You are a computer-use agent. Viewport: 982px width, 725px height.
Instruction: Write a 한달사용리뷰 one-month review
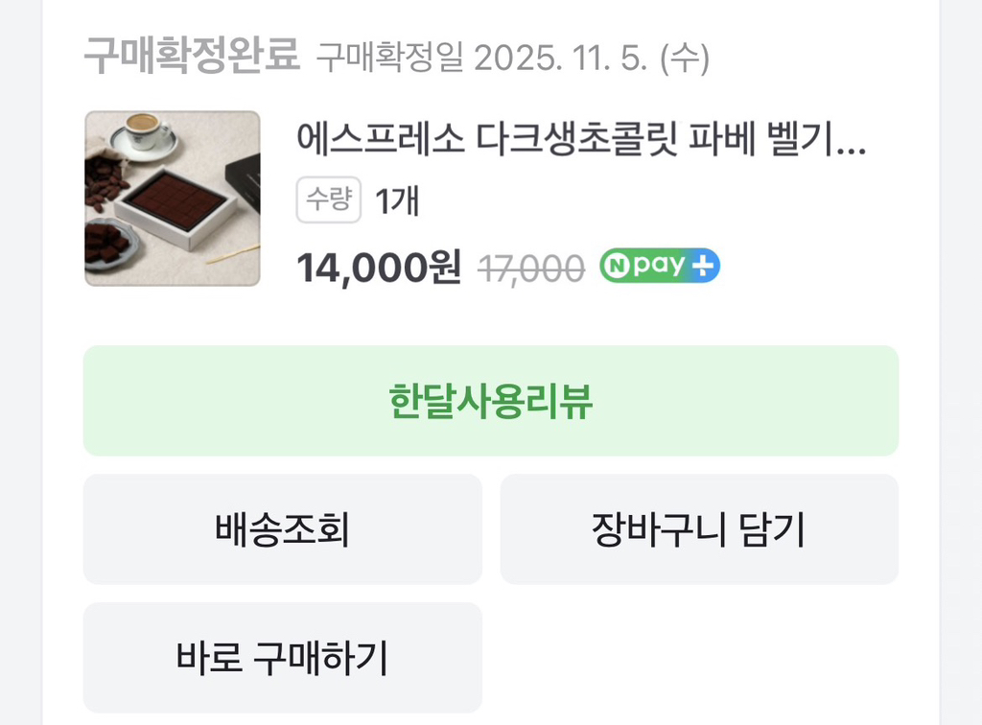coord(491,401)
